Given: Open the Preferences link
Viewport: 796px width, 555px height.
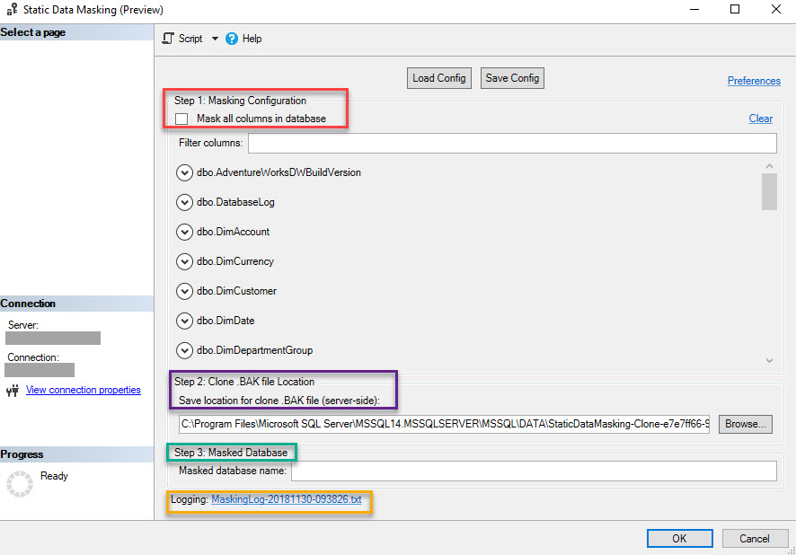Looking at the screenshot, I should coord(754,81).
